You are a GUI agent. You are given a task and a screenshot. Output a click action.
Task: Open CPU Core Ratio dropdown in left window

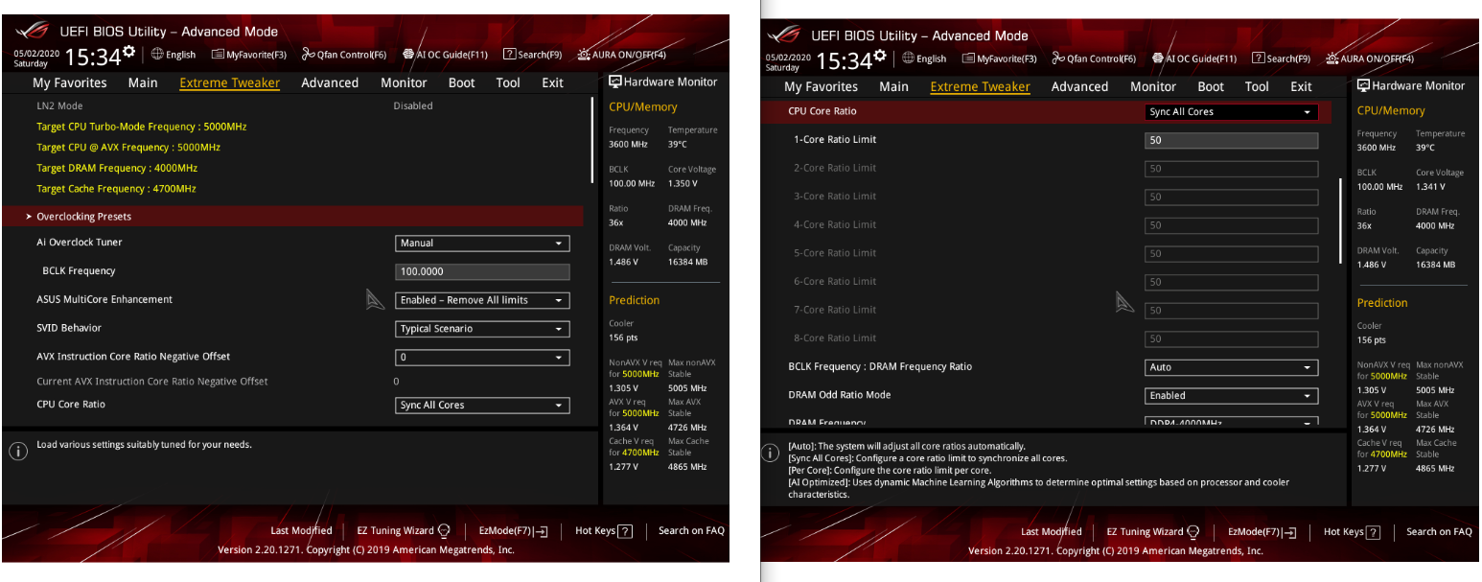tap(482, 406)
